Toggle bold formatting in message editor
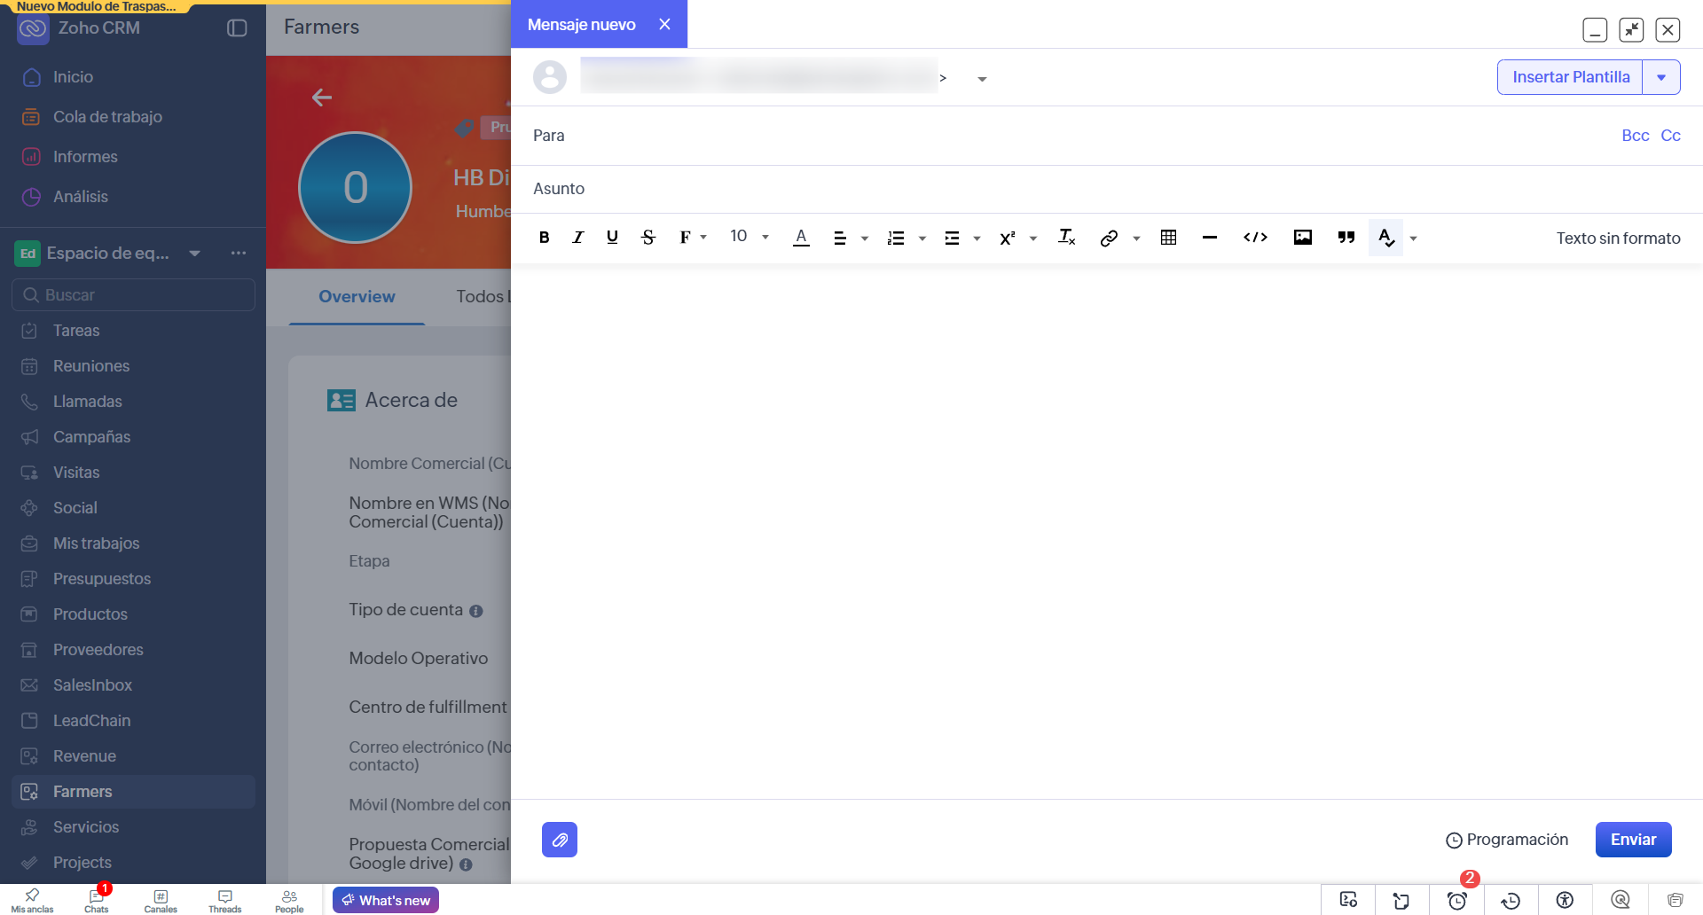The height and width of the screenshot is (915, 1703). [545, 238]
